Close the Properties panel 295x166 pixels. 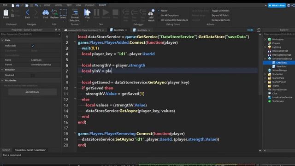pos(59,30)
